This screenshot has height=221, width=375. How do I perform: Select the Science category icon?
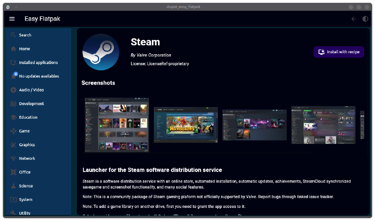[14, 186]
